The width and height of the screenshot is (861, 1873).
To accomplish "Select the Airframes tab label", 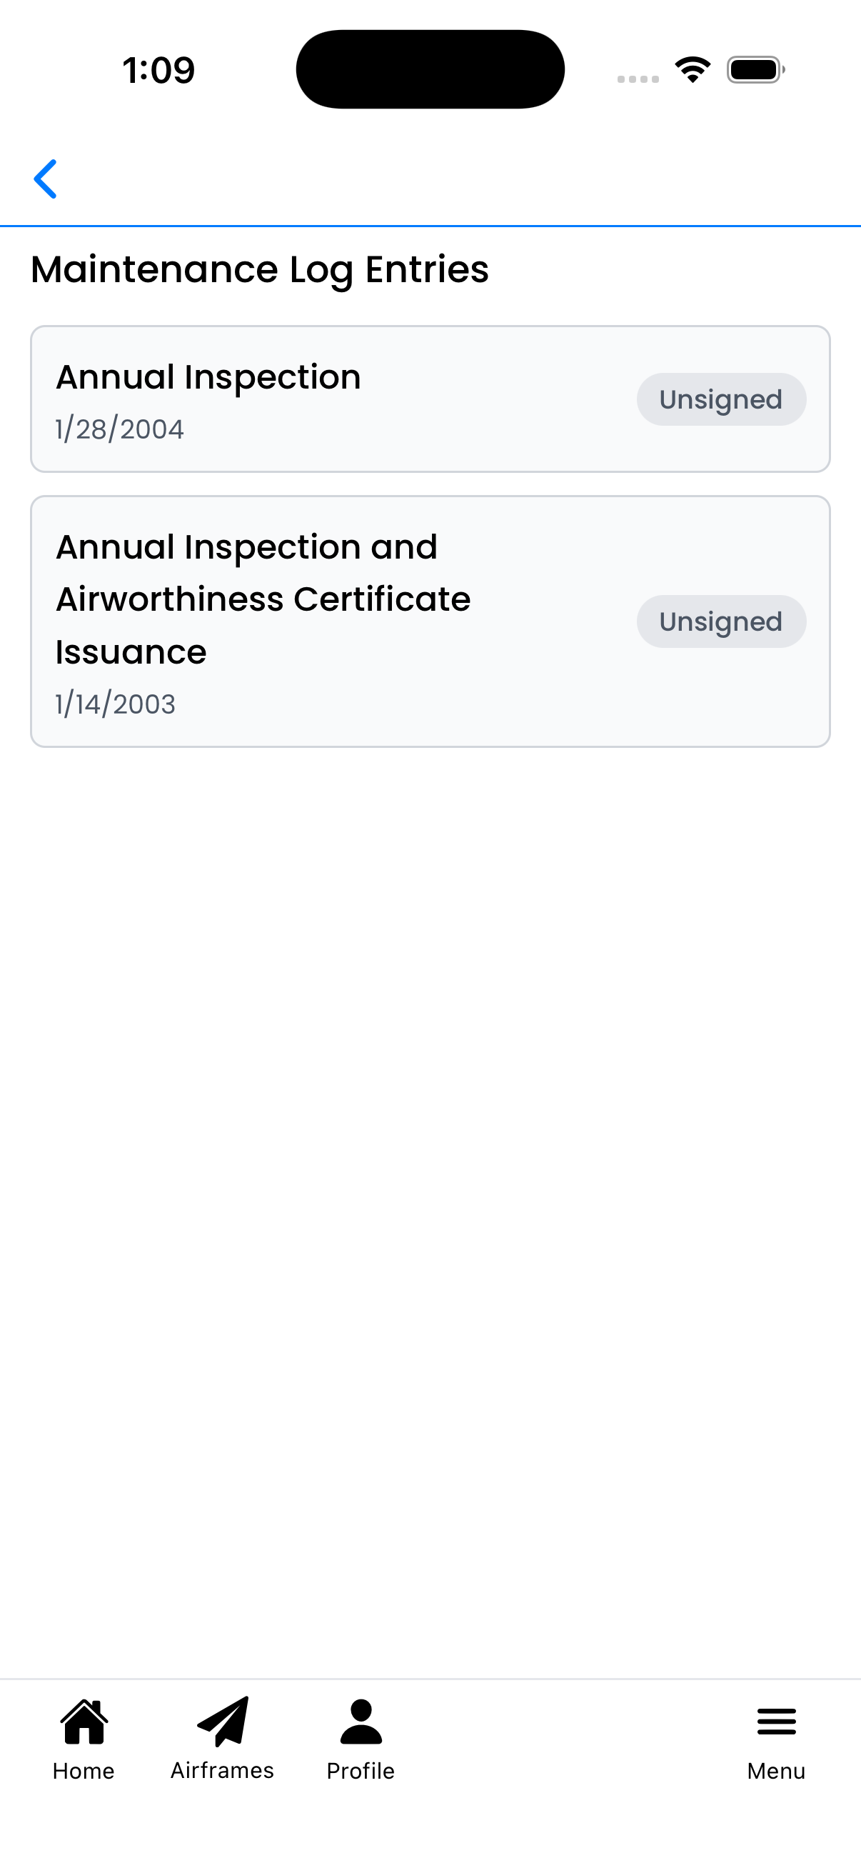I will tap(222, 1770).
